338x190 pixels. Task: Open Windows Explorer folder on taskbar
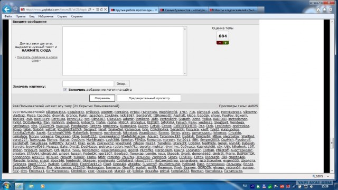(31, 186)
